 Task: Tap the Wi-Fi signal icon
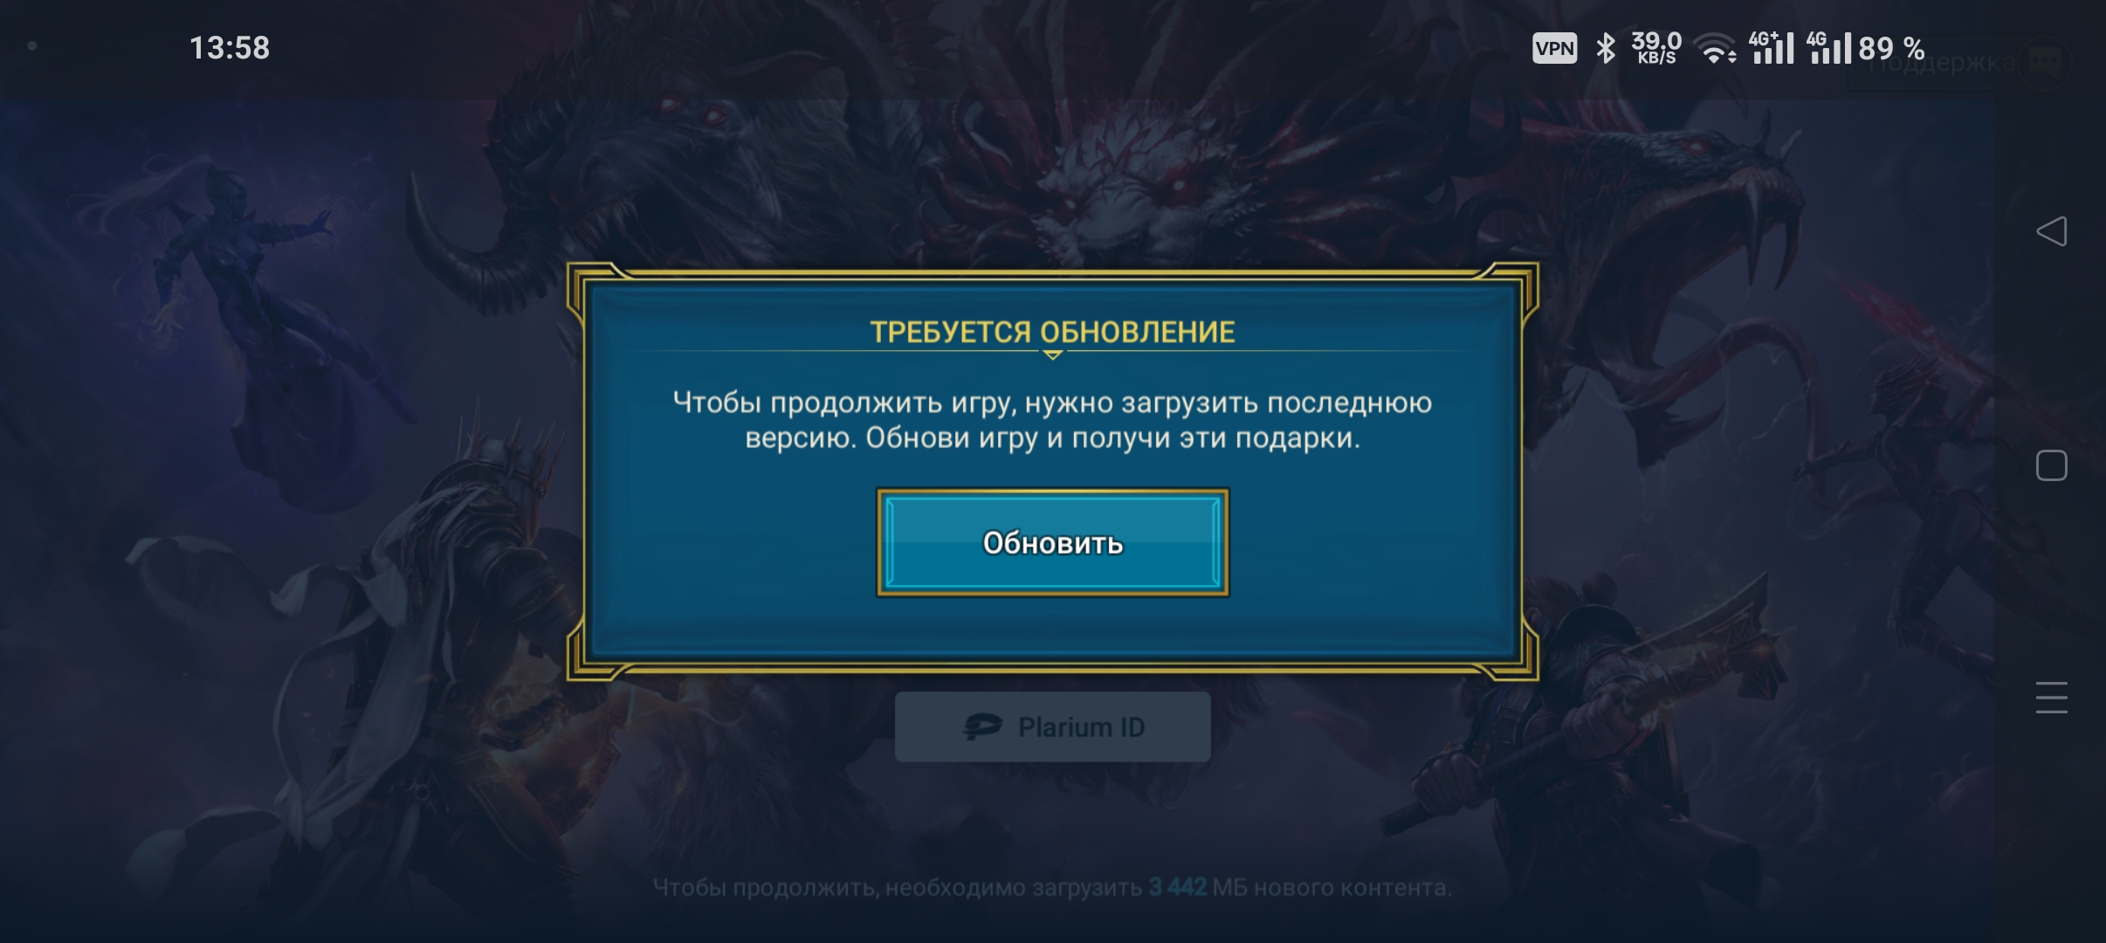(1717, 49)
